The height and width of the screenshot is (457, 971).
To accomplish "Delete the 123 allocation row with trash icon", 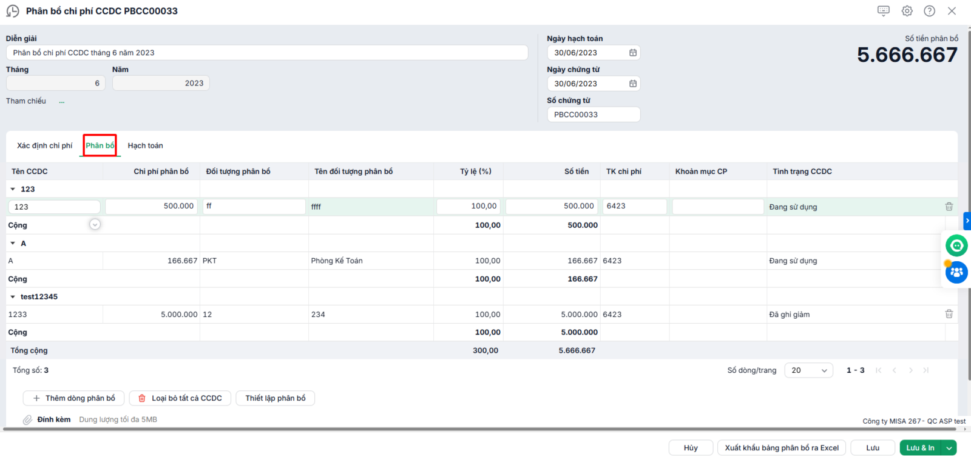I will [x=949, y=207].
